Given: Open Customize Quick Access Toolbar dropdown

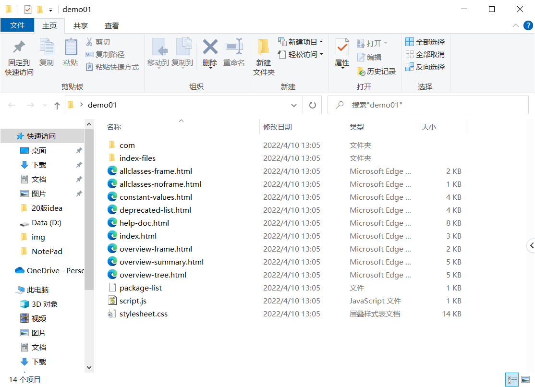Looking at the screenshot, I should click(x=50, y=10).
